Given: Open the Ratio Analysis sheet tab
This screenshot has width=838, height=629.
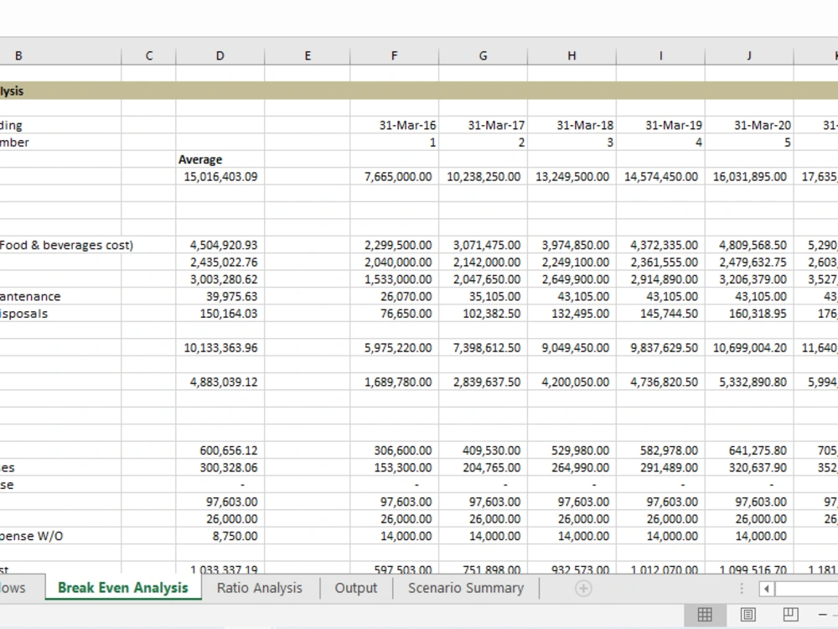Looking at the screenshot, I should pos(259,588).
